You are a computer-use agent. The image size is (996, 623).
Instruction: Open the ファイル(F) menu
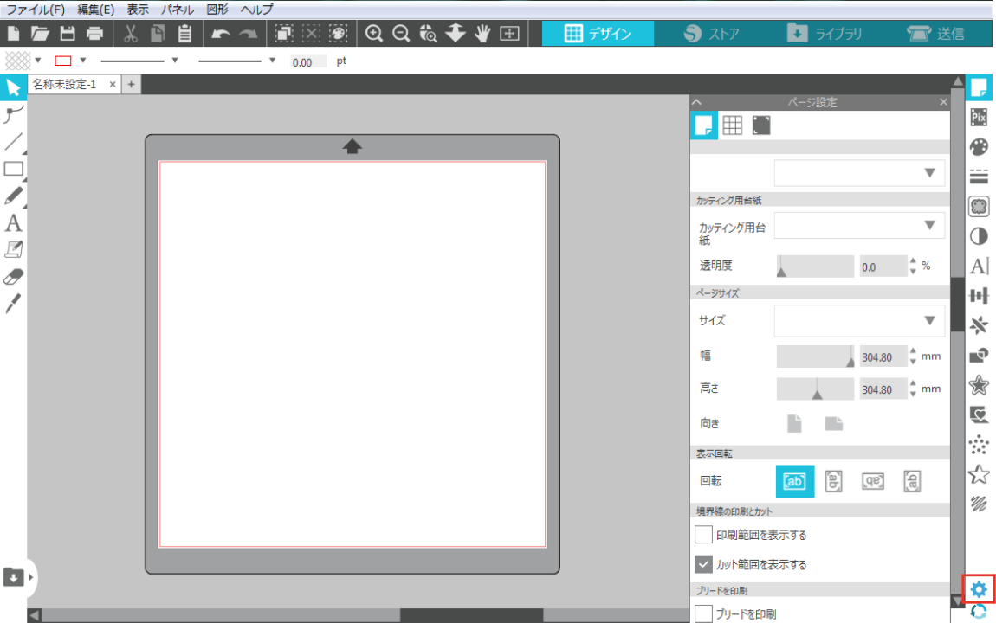point(36,10)
